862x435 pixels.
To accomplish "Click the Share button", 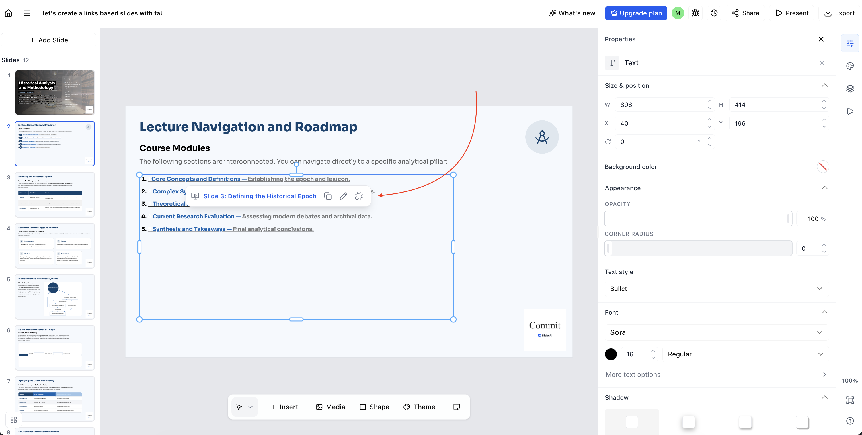I will [745, 13].
